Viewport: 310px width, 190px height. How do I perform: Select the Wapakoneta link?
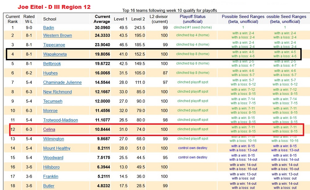point(55,54)
